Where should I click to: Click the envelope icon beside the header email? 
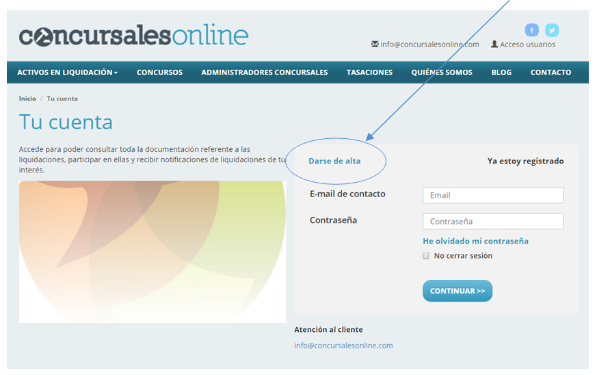tap(375, 44)
